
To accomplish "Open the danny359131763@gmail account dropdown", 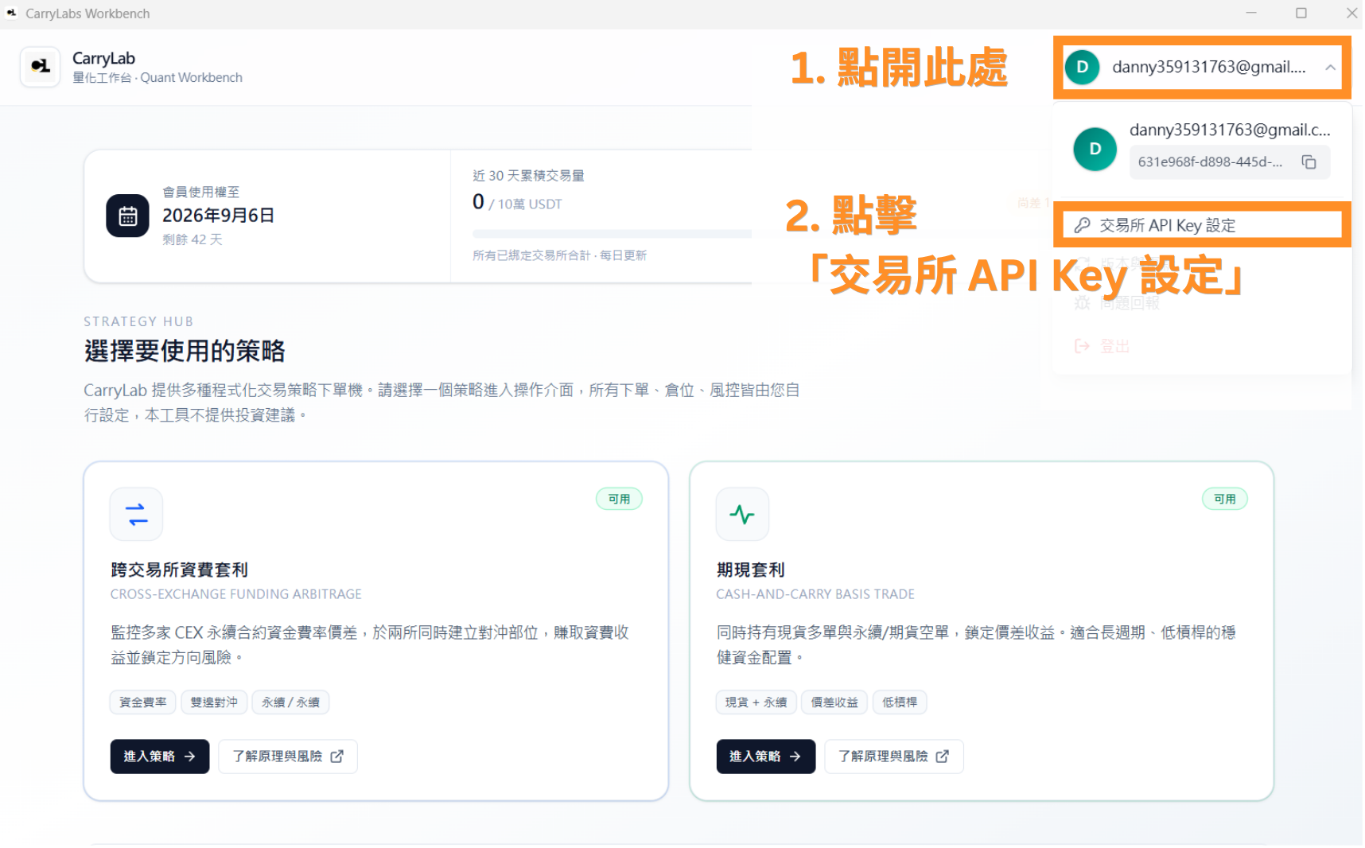I will point(1202,68).
